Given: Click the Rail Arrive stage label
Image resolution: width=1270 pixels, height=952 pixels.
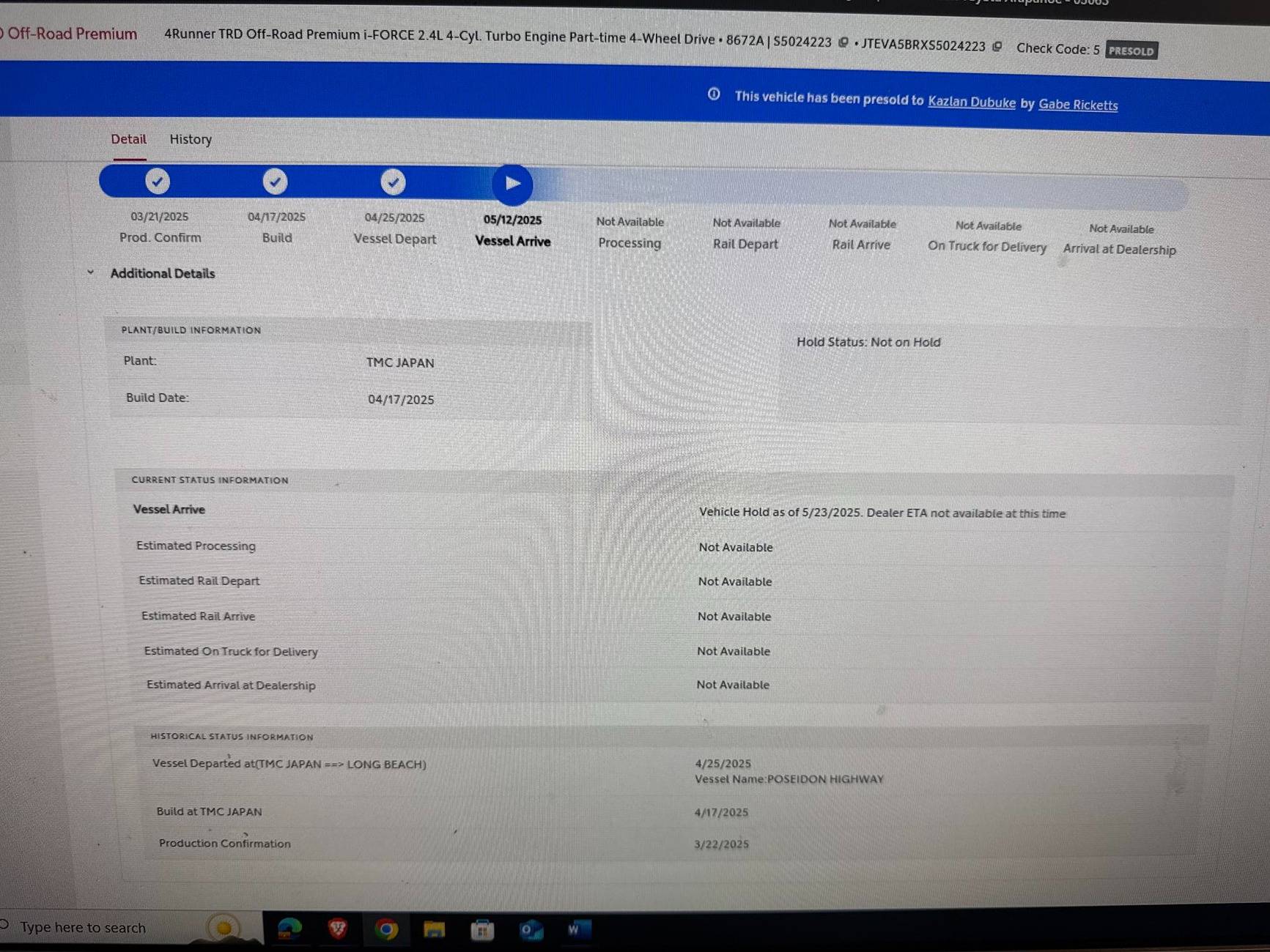Looking at the screenshot, I should tap(861, 245).
